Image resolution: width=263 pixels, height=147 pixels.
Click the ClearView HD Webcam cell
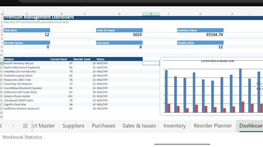tap(27, 84)
